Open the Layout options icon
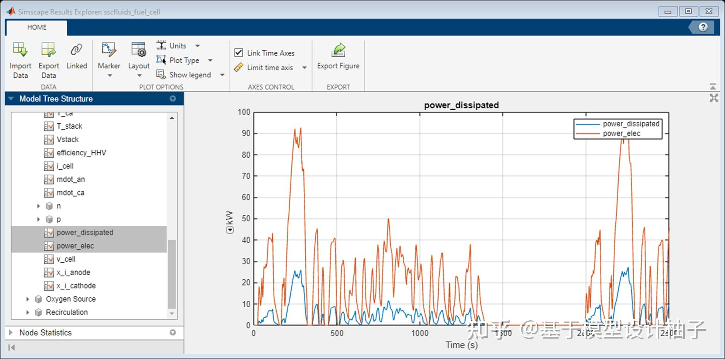The width and height of the screenshot is (725, 359). pyautogui.click(x=138, y=50)
